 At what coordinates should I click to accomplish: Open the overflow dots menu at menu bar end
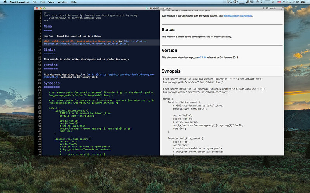(308, 2)
